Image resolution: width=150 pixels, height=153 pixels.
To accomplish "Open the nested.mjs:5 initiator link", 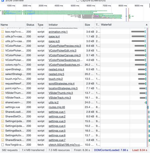I will [56, 74].
